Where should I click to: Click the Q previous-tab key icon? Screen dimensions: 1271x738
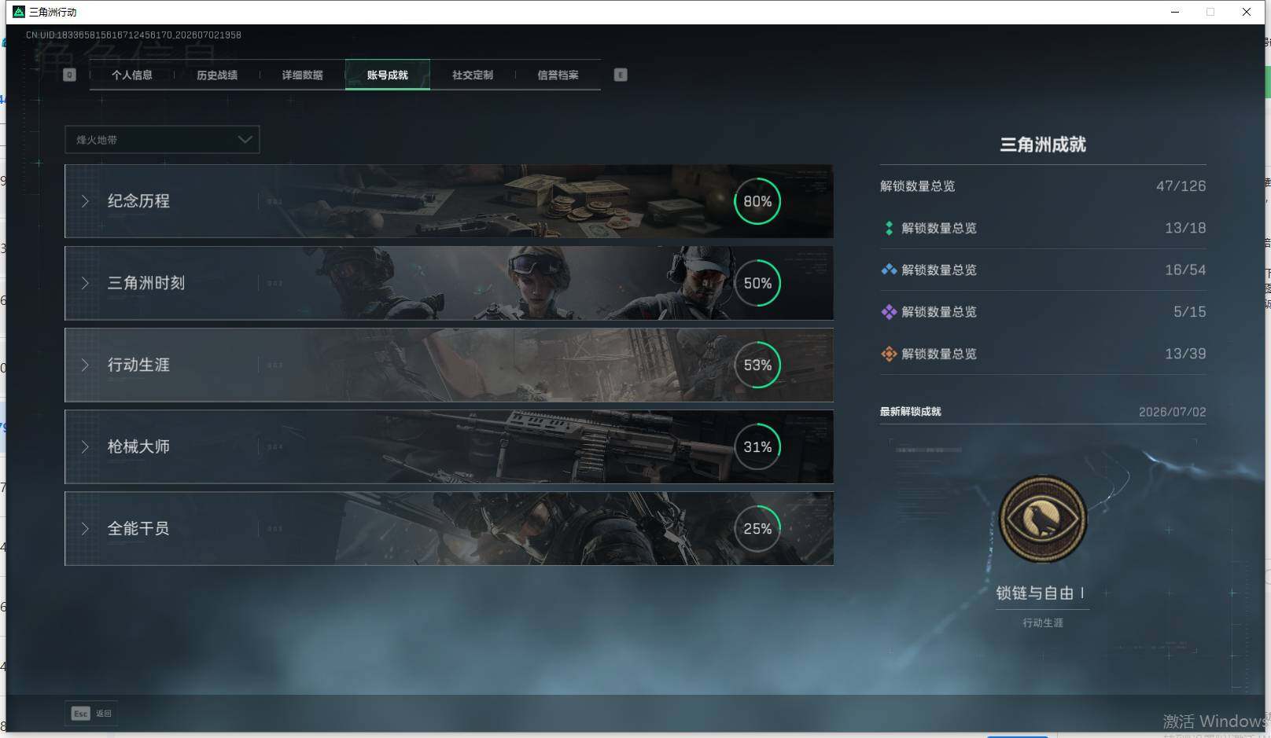[x=69, y=75]
